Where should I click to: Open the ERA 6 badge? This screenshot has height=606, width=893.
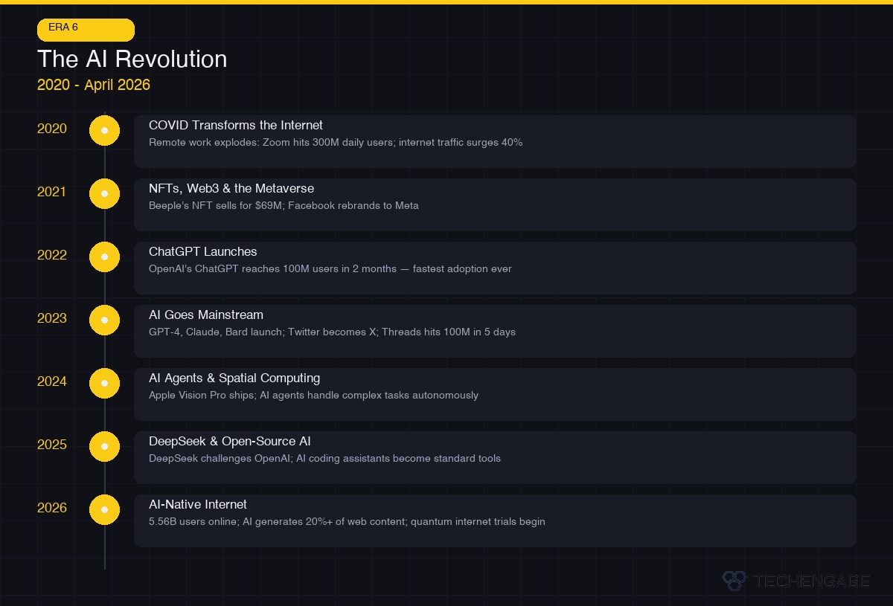[86, 30]
